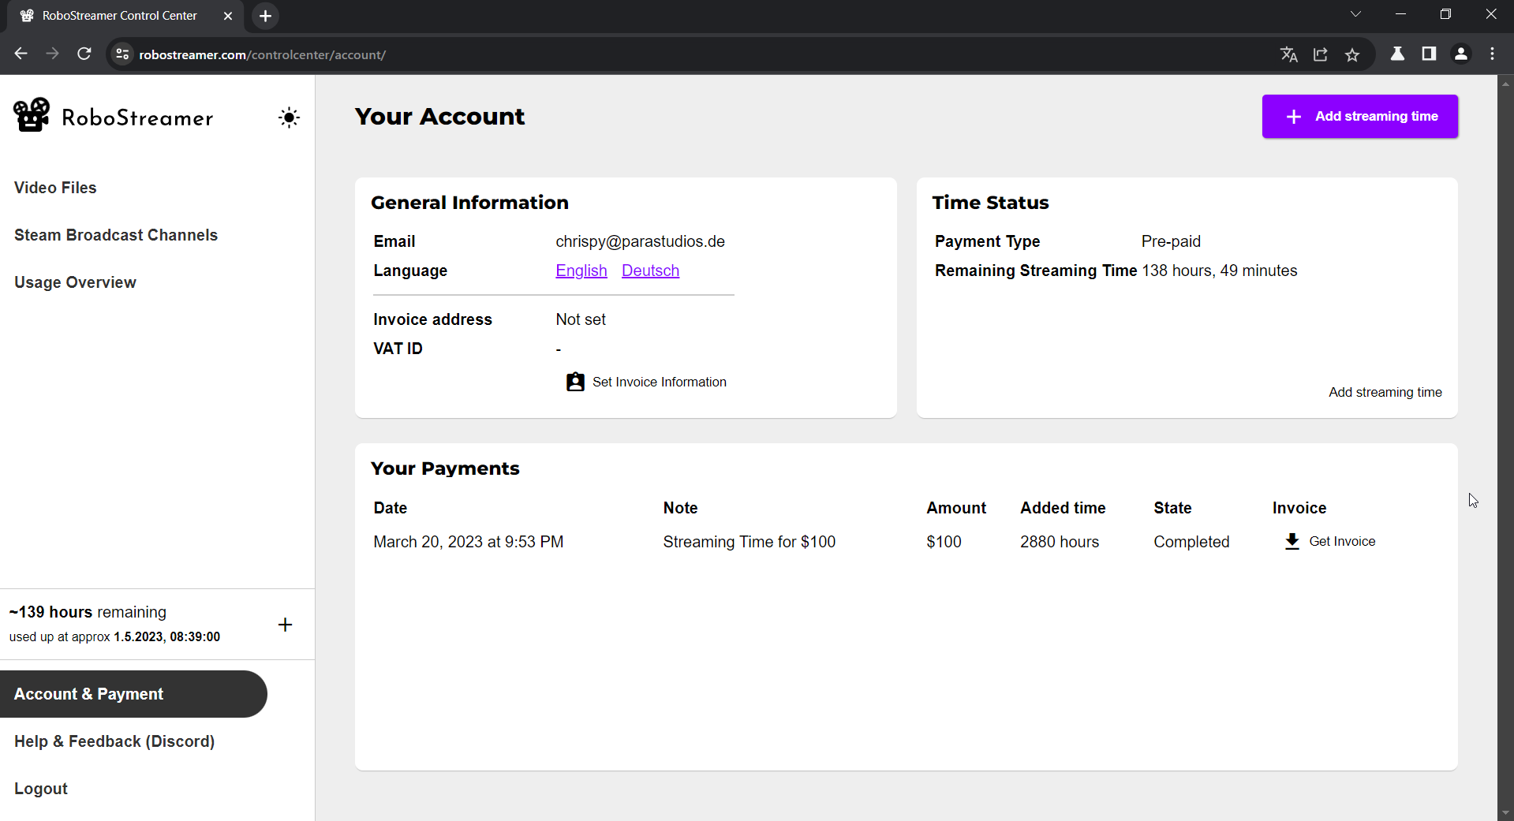1514x821 pixels.
Task: Open site information icon in address bar
Action: point(122,54)
